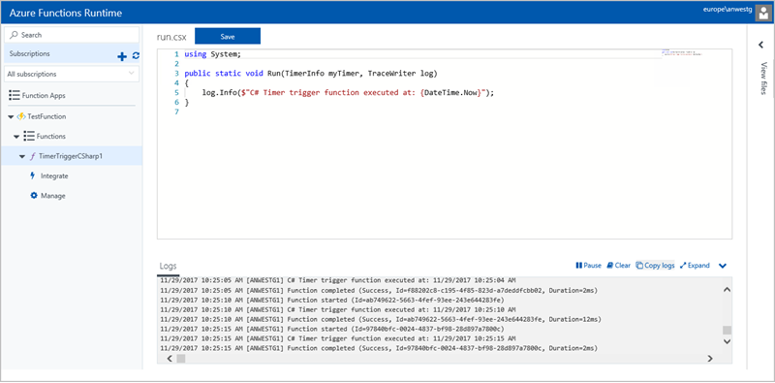775x383 pixels.
Task: Open the All subscriptions dropdown
Action: click(x=72, y=74)
